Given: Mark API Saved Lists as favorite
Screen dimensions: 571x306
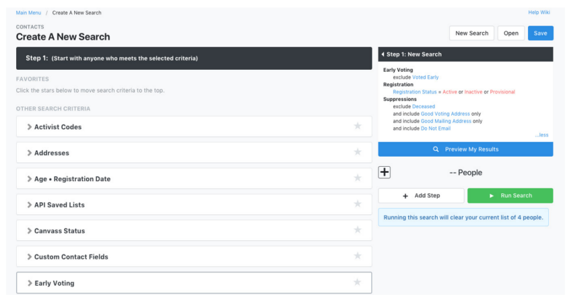Looking at the screenshot, I should tap(357, 204).
